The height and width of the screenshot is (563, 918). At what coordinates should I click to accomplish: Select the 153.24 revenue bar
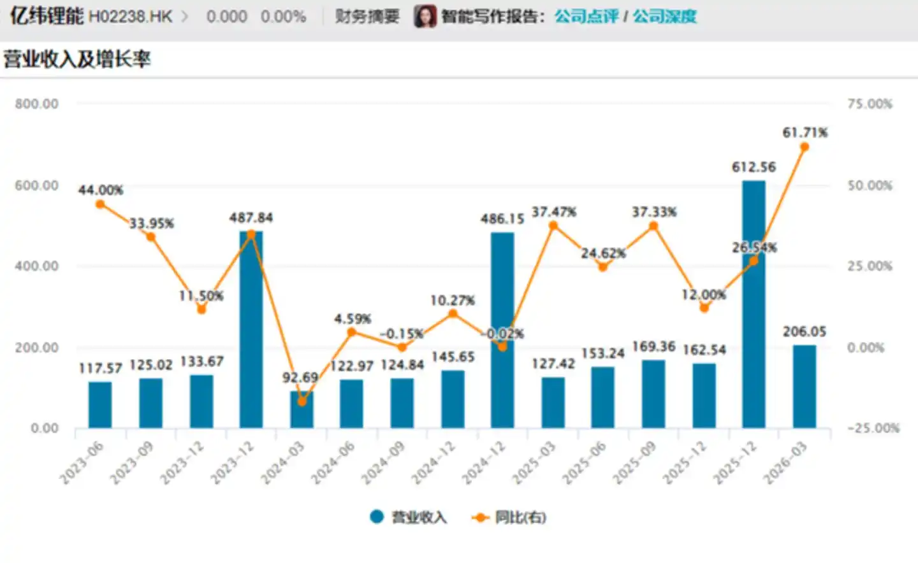tap(602, 397)
